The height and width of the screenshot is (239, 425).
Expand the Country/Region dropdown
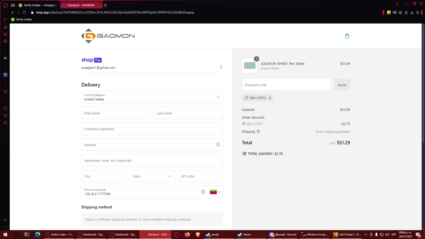pyautogui.click(x=152, y=97)
